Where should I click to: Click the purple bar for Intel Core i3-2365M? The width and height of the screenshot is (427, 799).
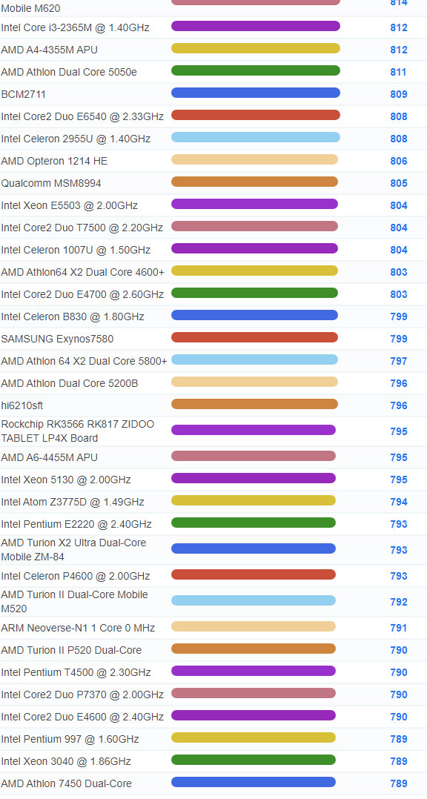coord(255,26)
